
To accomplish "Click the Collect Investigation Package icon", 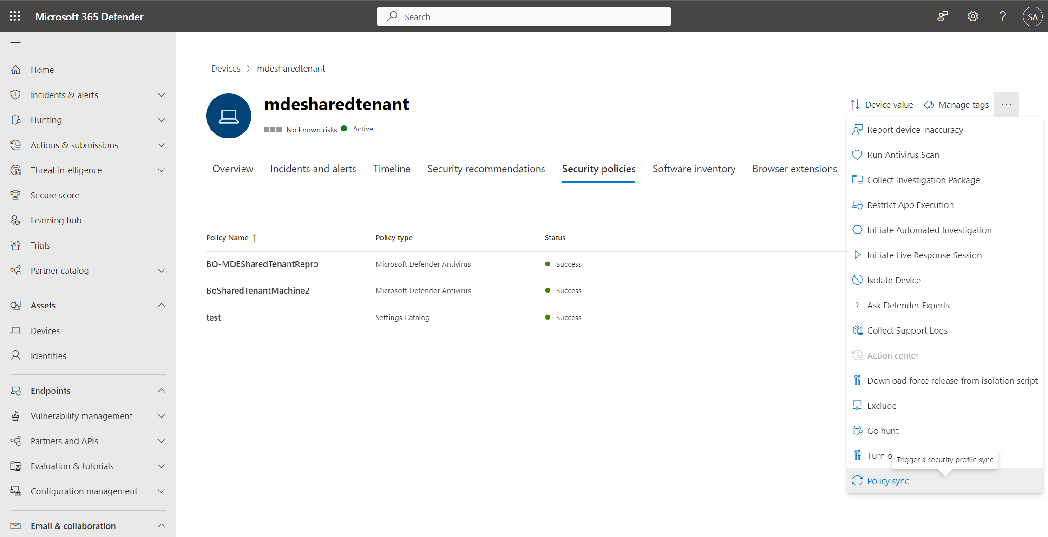I will 858,179.
